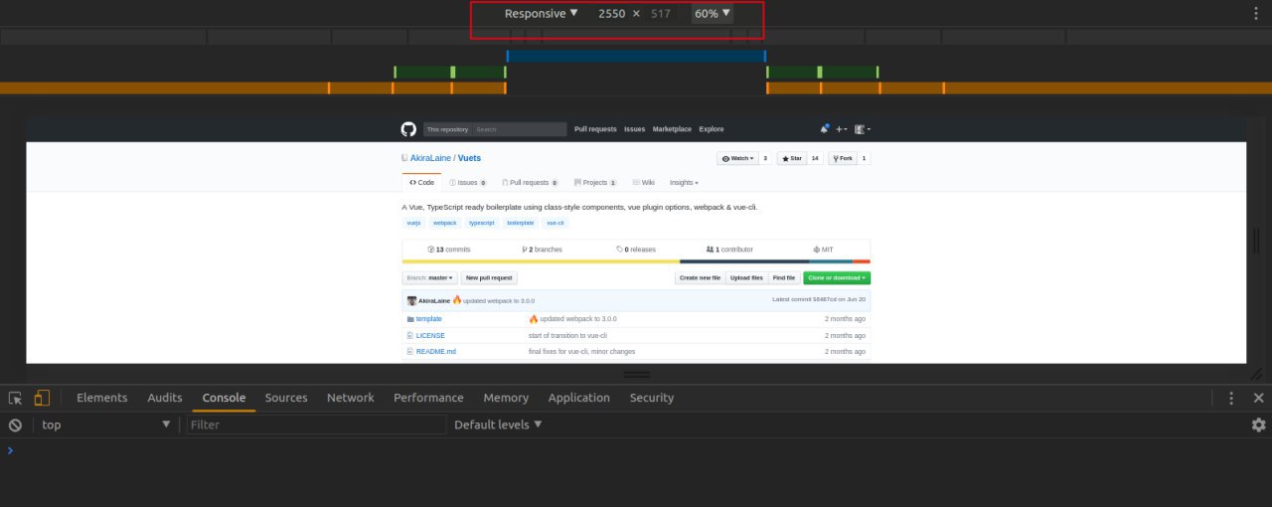Open the Performance tab
This screenshot has width=1272, height=507.
[428, 398]
